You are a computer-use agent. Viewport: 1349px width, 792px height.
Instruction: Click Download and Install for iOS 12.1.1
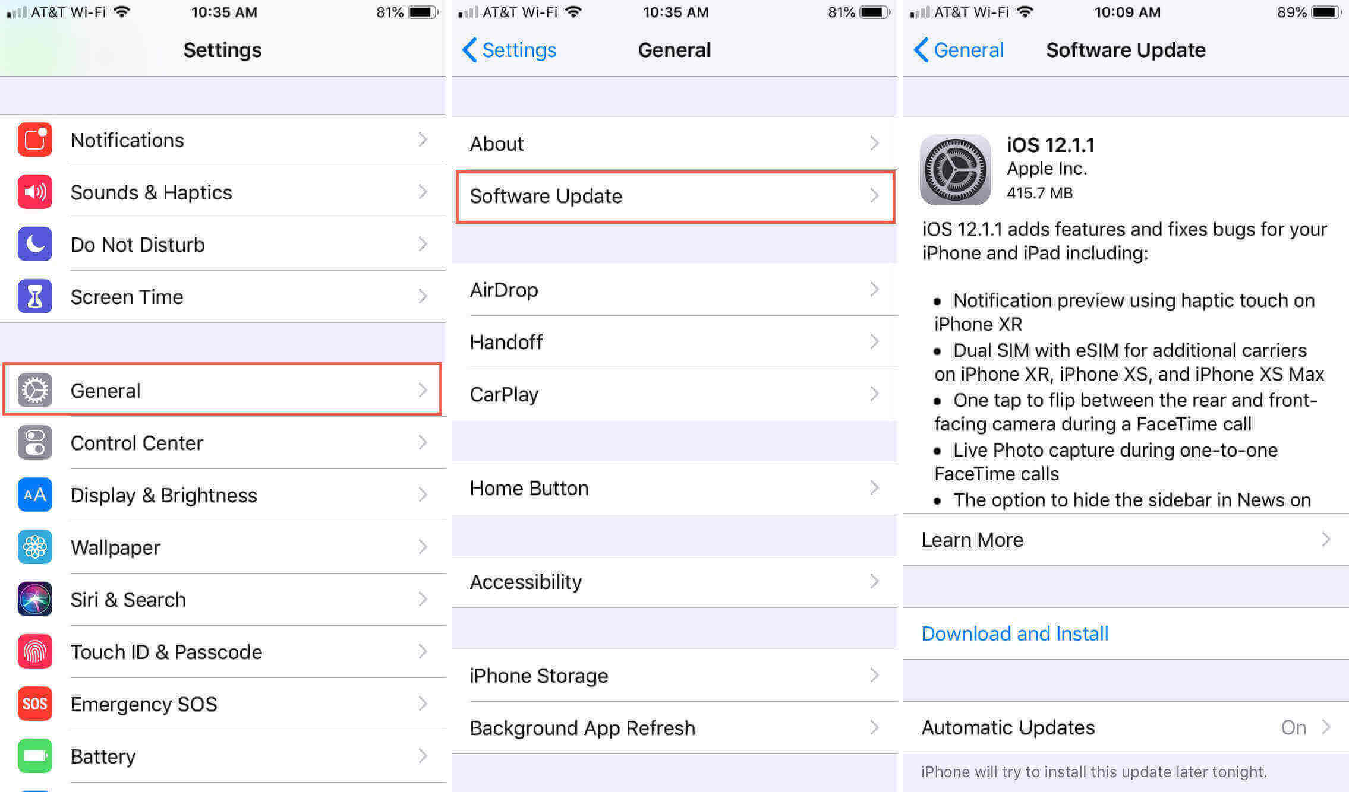point(1014,633)
